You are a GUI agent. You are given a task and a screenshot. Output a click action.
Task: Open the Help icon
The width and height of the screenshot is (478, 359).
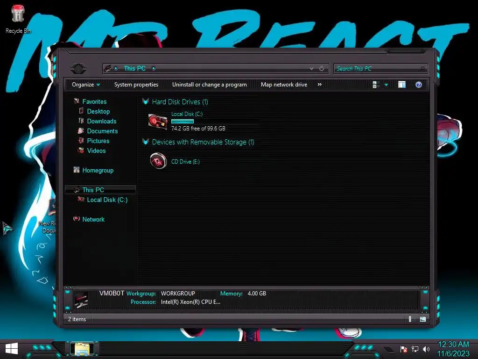click(419, 85)
